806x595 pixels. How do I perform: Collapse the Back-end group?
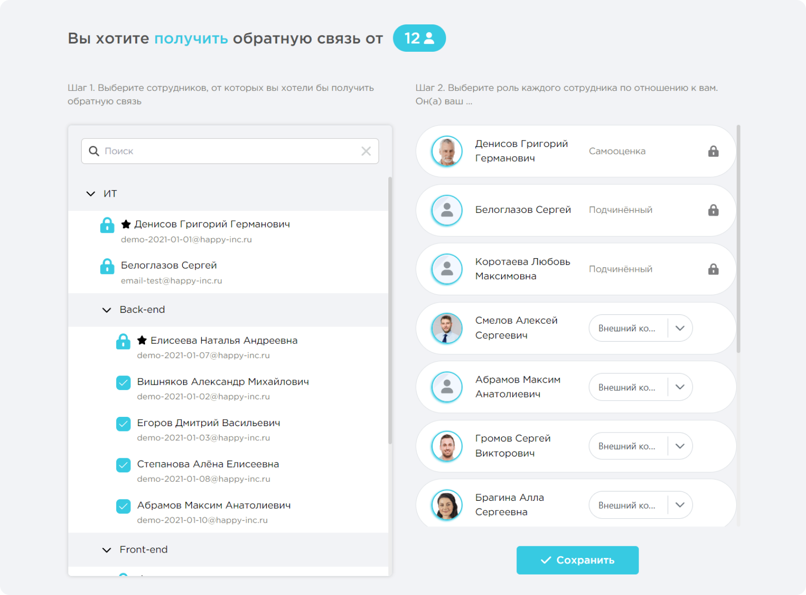tap(106, 309)
